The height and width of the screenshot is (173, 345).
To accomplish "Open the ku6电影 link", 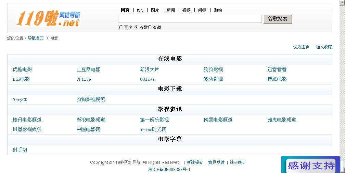I will [x=21, y=79].
